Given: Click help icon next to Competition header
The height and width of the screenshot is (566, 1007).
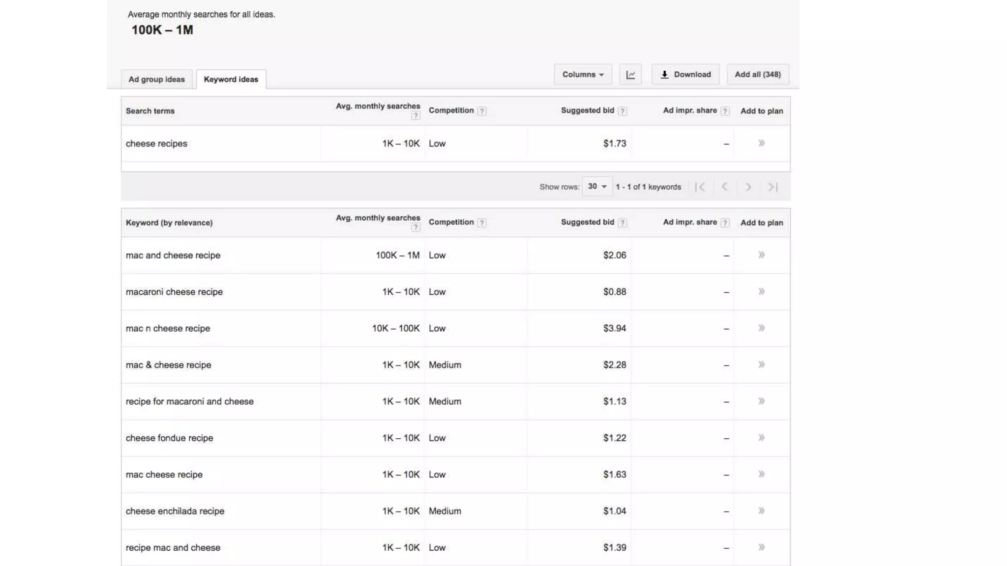Looking at the screenshot, I should (482, 111).
